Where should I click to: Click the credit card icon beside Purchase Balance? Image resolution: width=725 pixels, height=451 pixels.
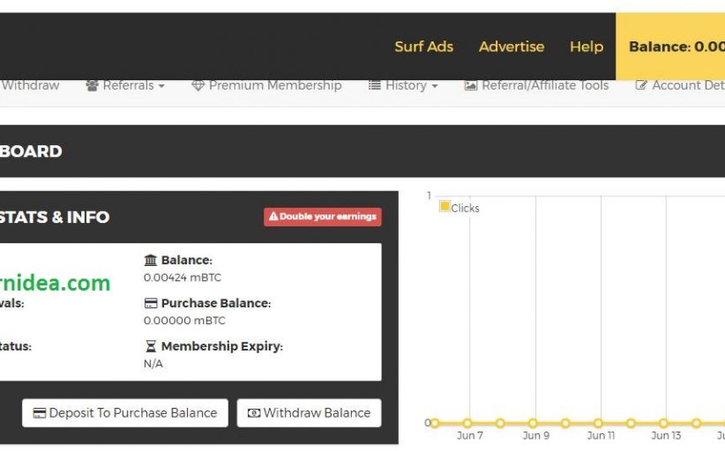tap(151, 303)
